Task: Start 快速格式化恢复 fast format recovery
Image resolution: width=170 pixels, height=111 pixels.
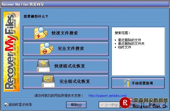Action: coord(66,66)
